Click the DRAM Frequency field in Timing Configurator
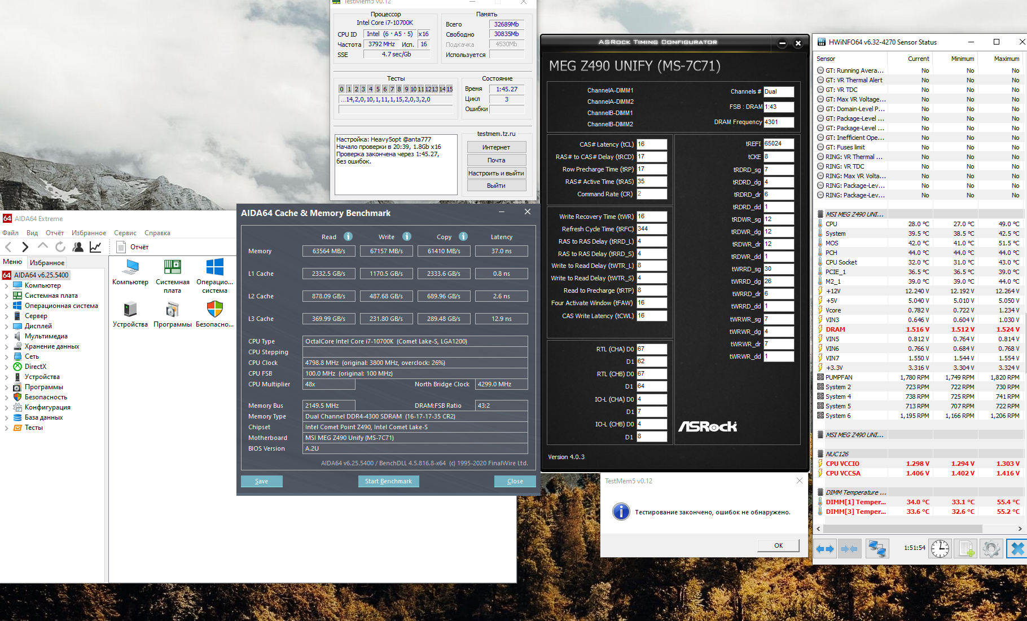The width and height of the screenshot is (1027, 621). pyautogui.click(x=779, y=122)
